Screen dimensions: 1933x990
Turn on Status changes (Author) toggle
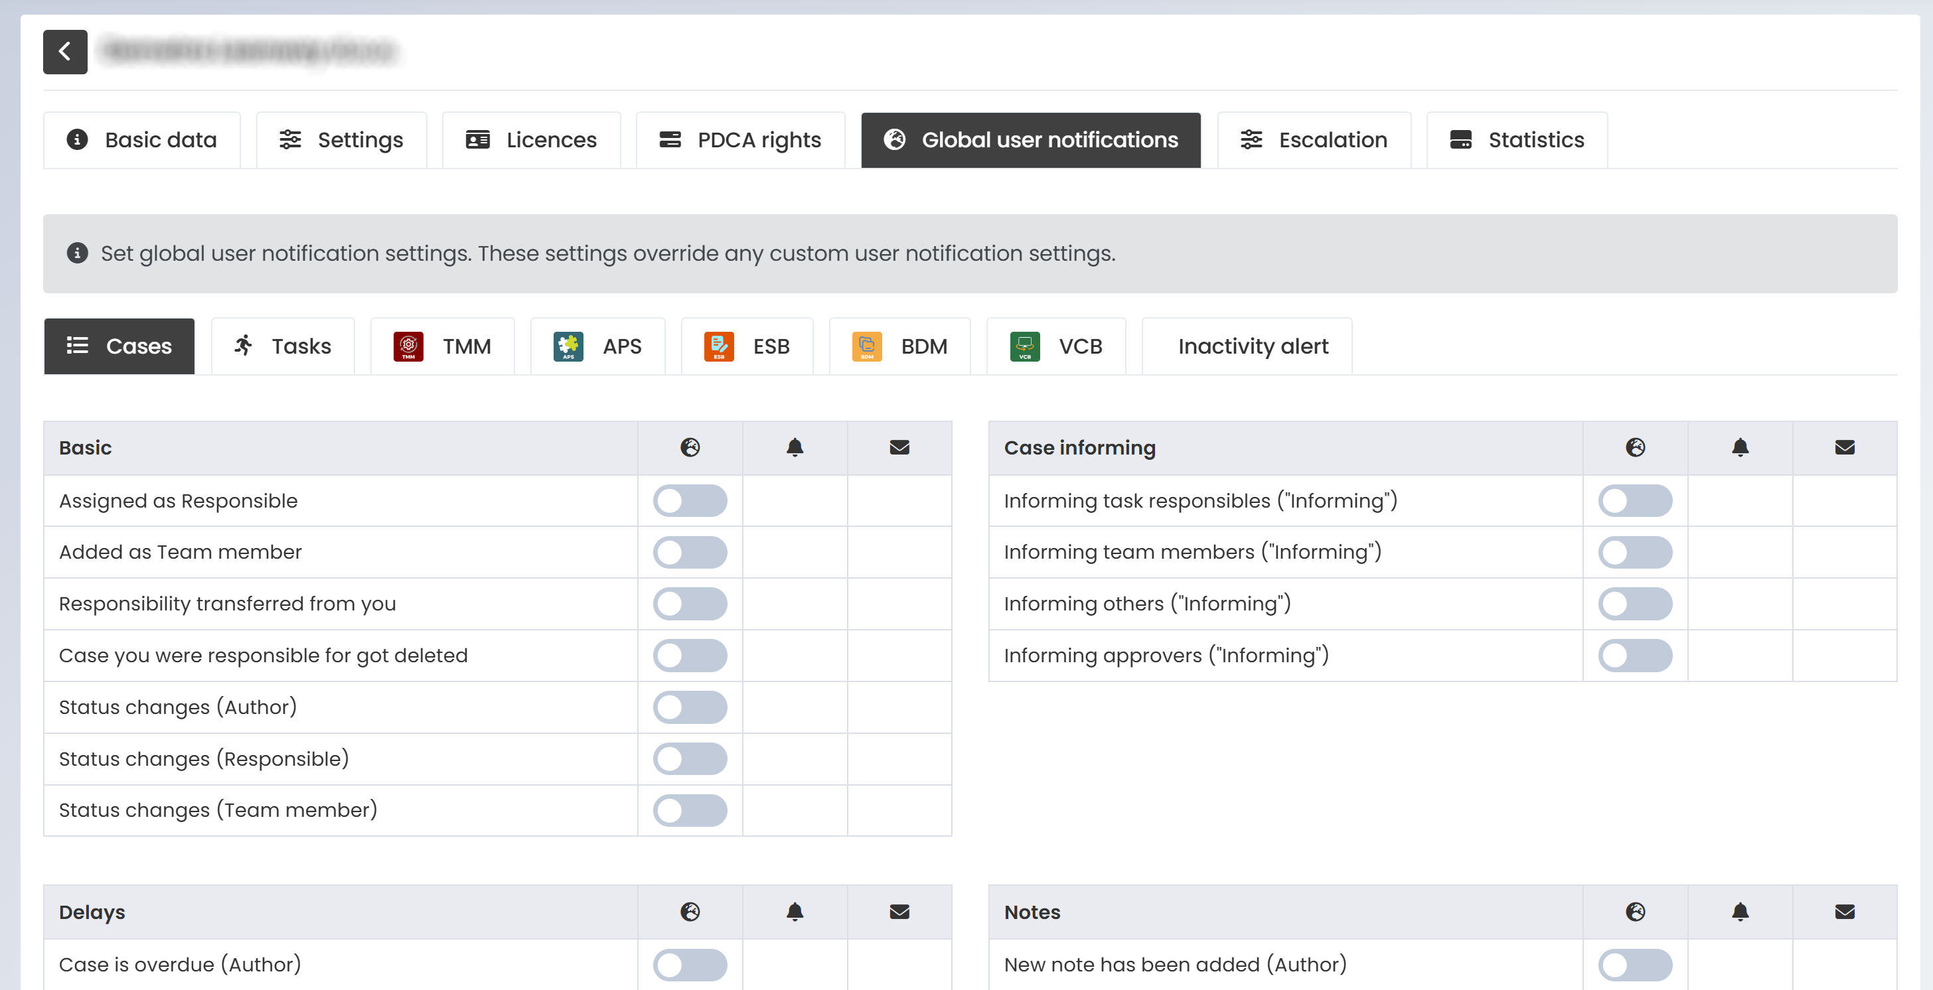(690, 707)
